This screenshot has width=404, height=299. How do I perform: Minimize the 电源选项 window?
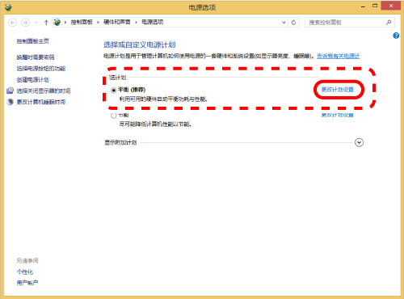(x=364, y=6)
